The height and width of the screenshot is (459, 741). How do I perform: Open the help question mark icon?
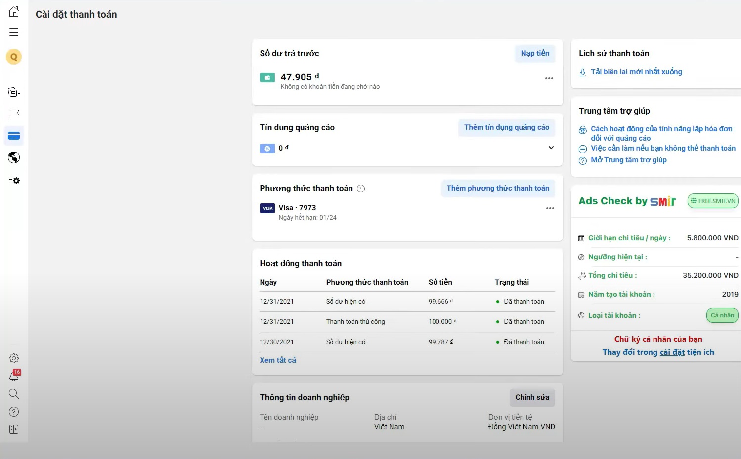[x=14, y=412]
